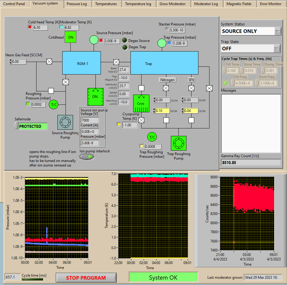Image resolution: width=287 pixels, height=285 pixels.
Task: Click the Trap Roughing Pump icon
Action: point(178,143)
